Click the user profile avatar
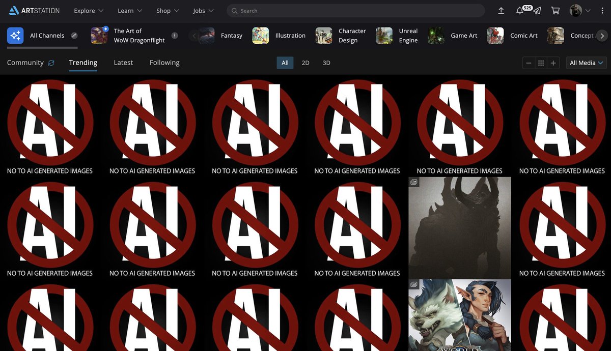 pyautogui.click(x=576, y=11)
